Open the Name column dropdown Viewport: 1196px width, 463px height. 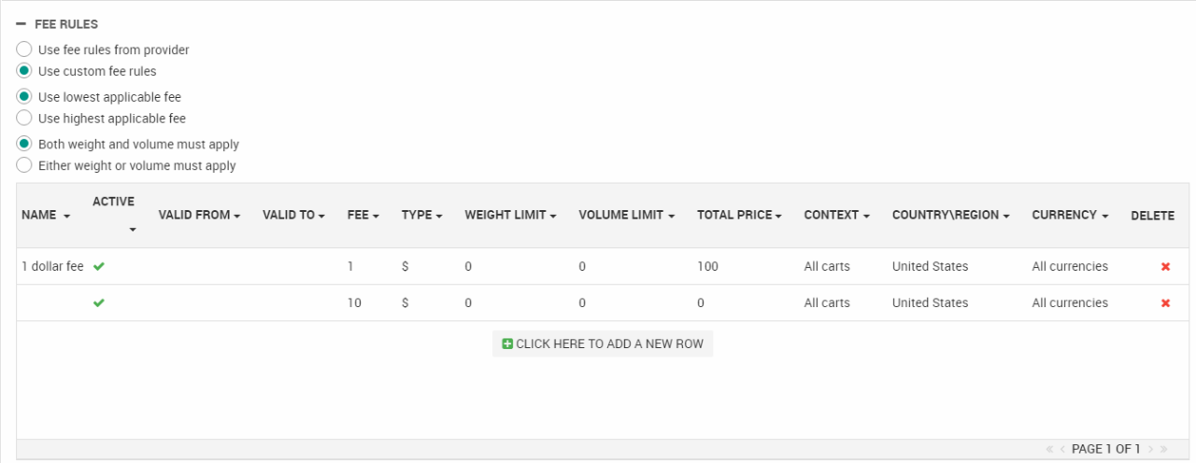coord(66,216)
